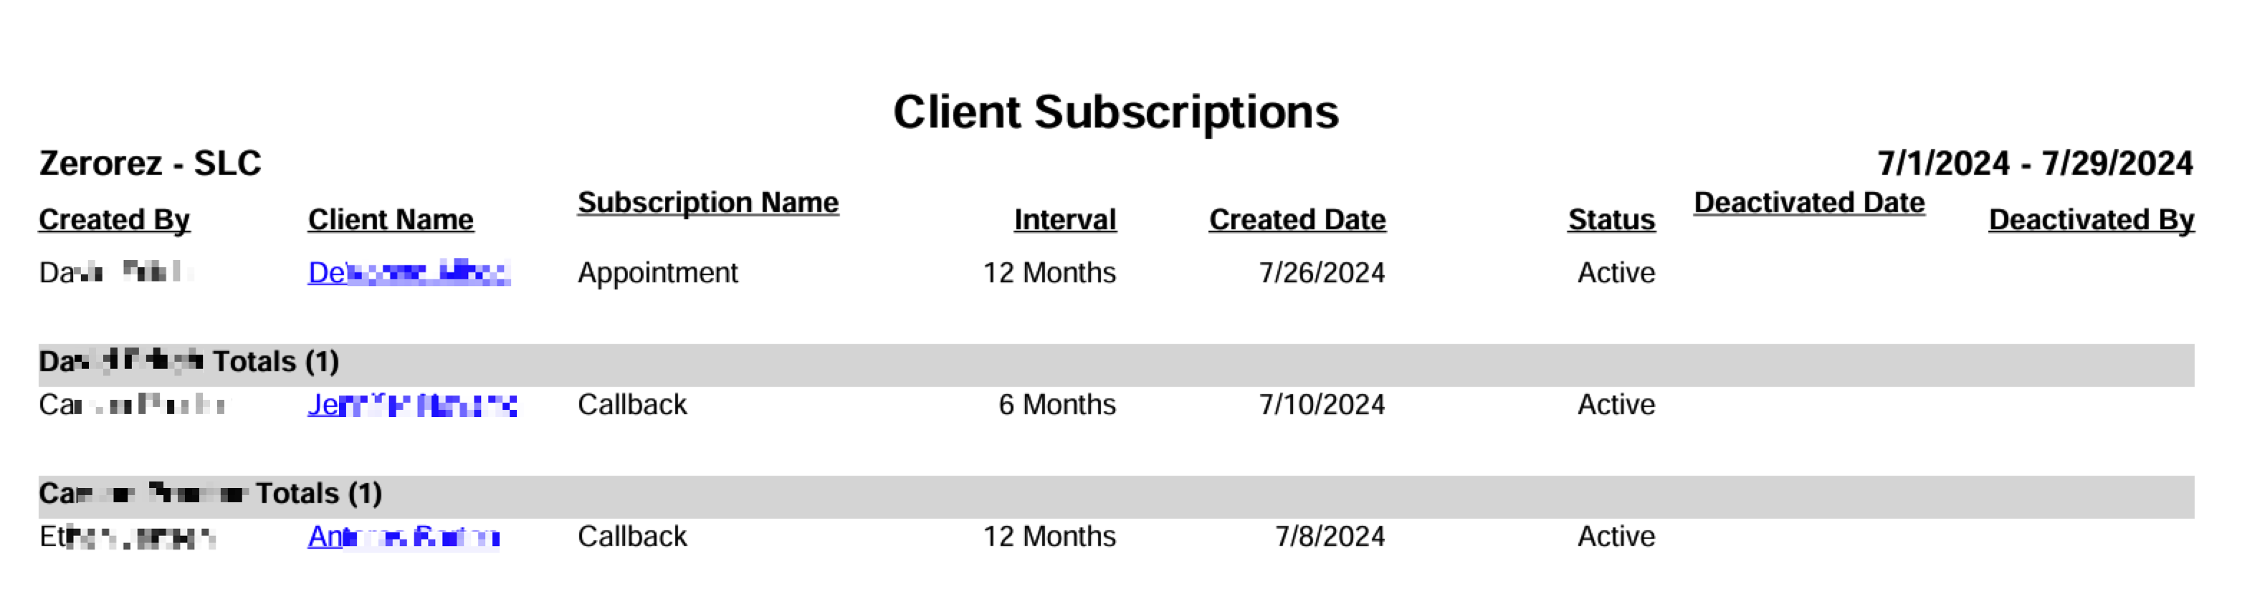Open the client link in the Appointment row
The width and height of the screenshot is (2242, 599).
pos(409,272)
